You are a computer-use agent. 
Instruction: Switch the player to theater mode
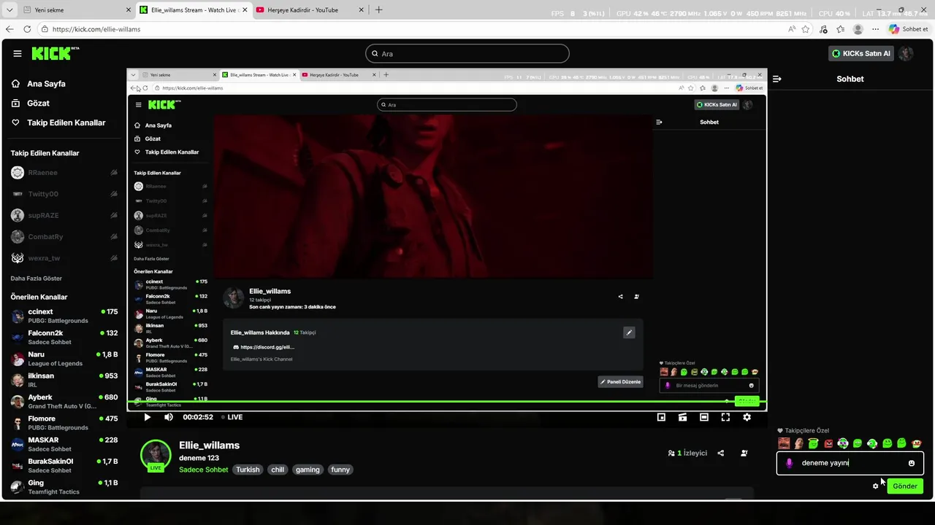coord(703,417)
